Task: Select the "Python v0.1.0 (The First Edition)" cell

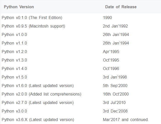Action: pyautogui.click(x=32, y=17)
